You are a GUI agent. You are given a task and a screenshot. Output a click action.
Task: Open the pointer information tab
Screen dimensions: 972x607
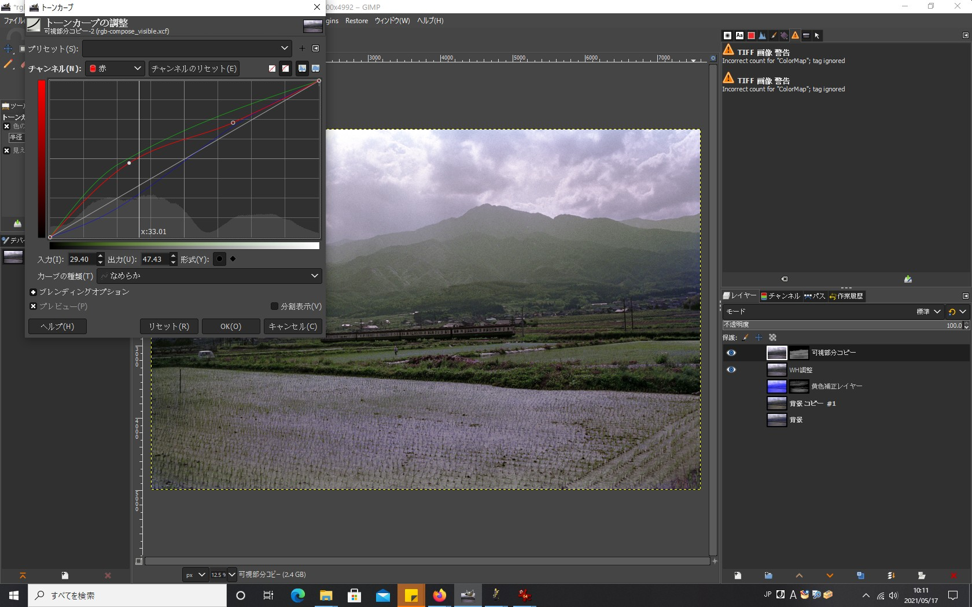click(x=817, y=35)
